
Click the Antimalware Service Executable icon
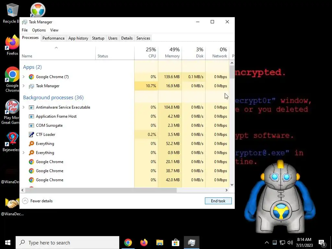pos(31,107)
